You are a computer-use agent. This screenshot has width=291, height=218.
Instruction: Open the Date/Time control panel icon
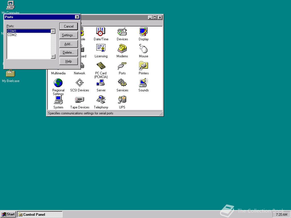[101, 32]
